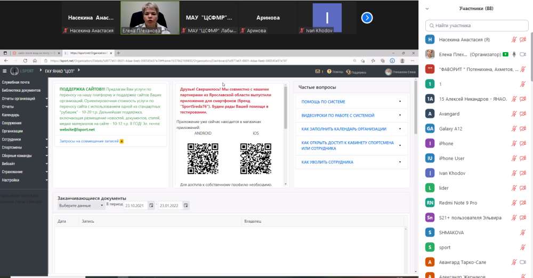Viewport: 533px width, 278px height.
Task: Click the camera-off icon for Galaxy A12
Action: [x=523, y=128]
